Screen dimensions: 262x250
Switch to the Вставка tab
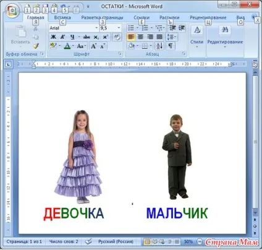pos(62,17)
